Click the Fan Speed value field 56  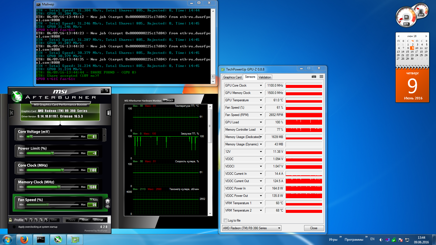tap(92, 205)
